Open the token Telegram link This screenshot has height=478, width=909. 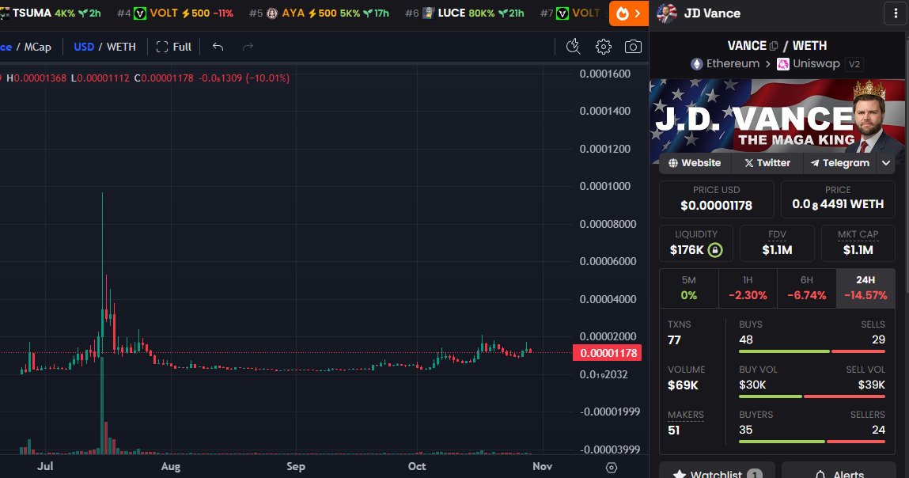click(840, 163)
